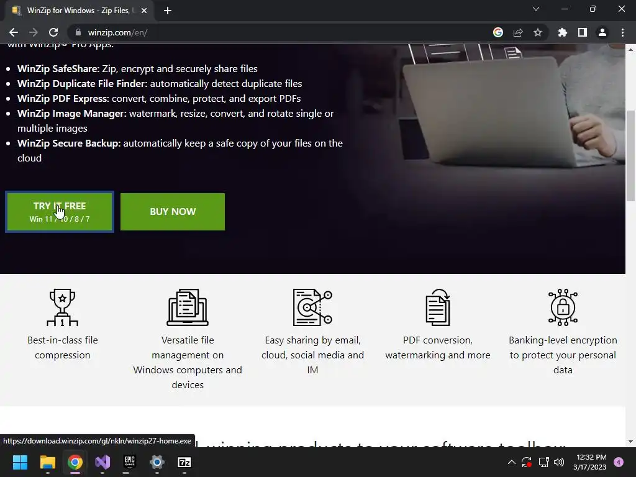The height and width of the screenshot is (477, 636).
Task: Open the Windows Start menu
Action: click(x=20, y=462)
